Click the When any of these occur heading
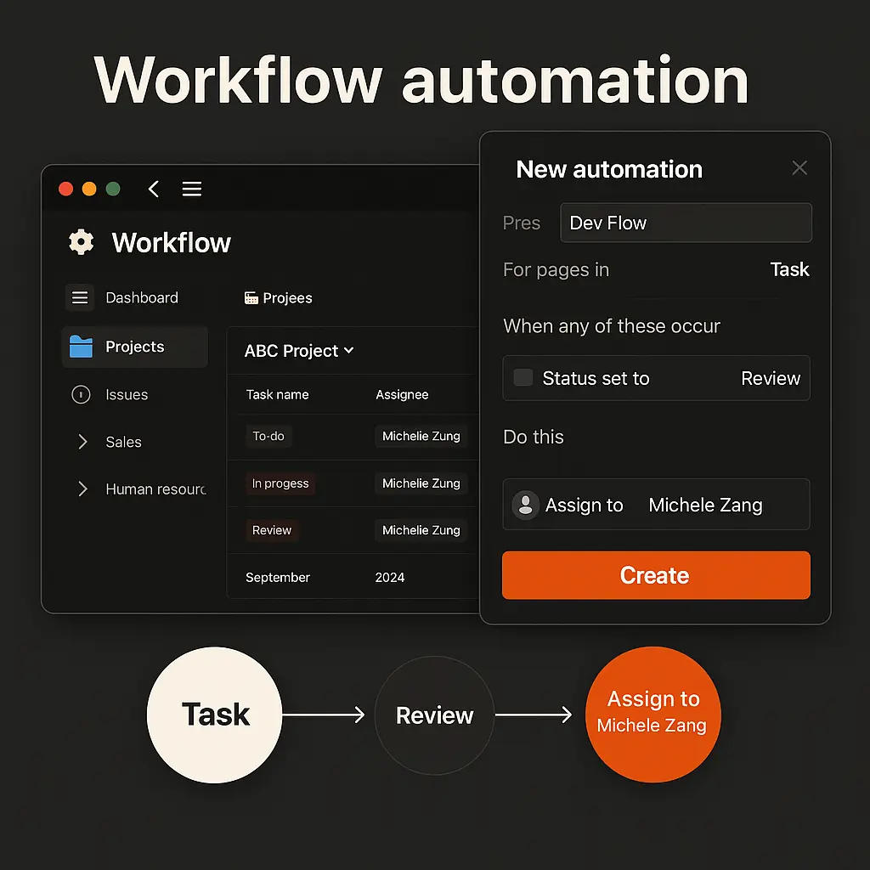Screen dimensions: 870x870 (x=612, y=326)
